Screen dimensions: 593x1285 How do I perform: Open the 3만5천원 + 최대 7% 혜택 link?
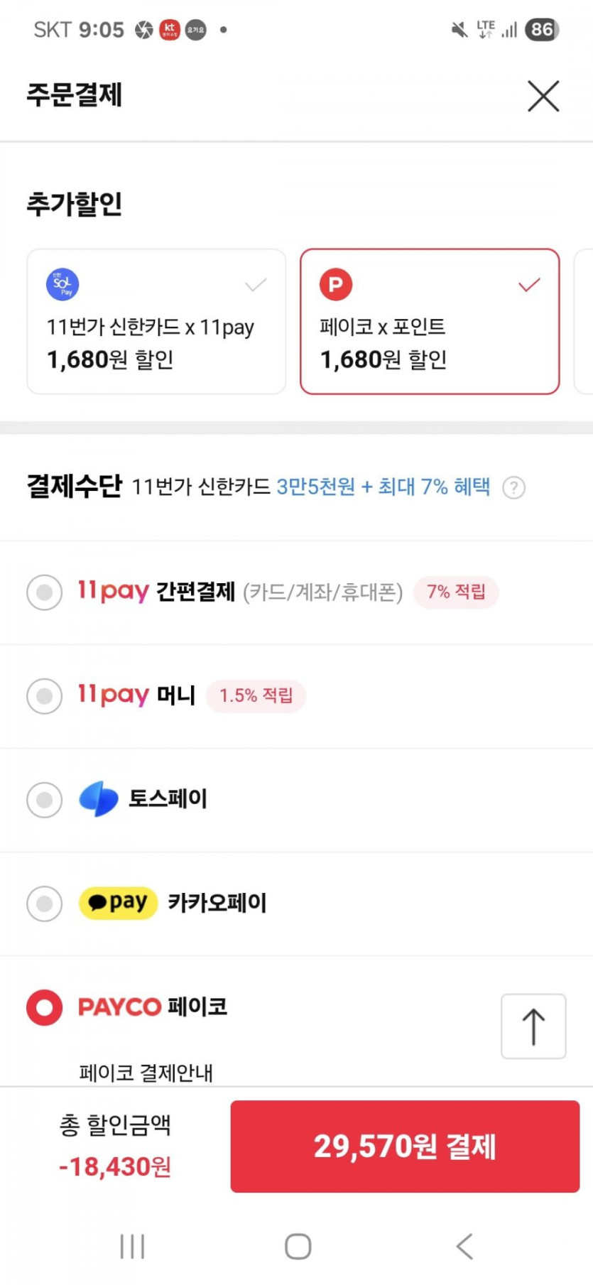383,487
